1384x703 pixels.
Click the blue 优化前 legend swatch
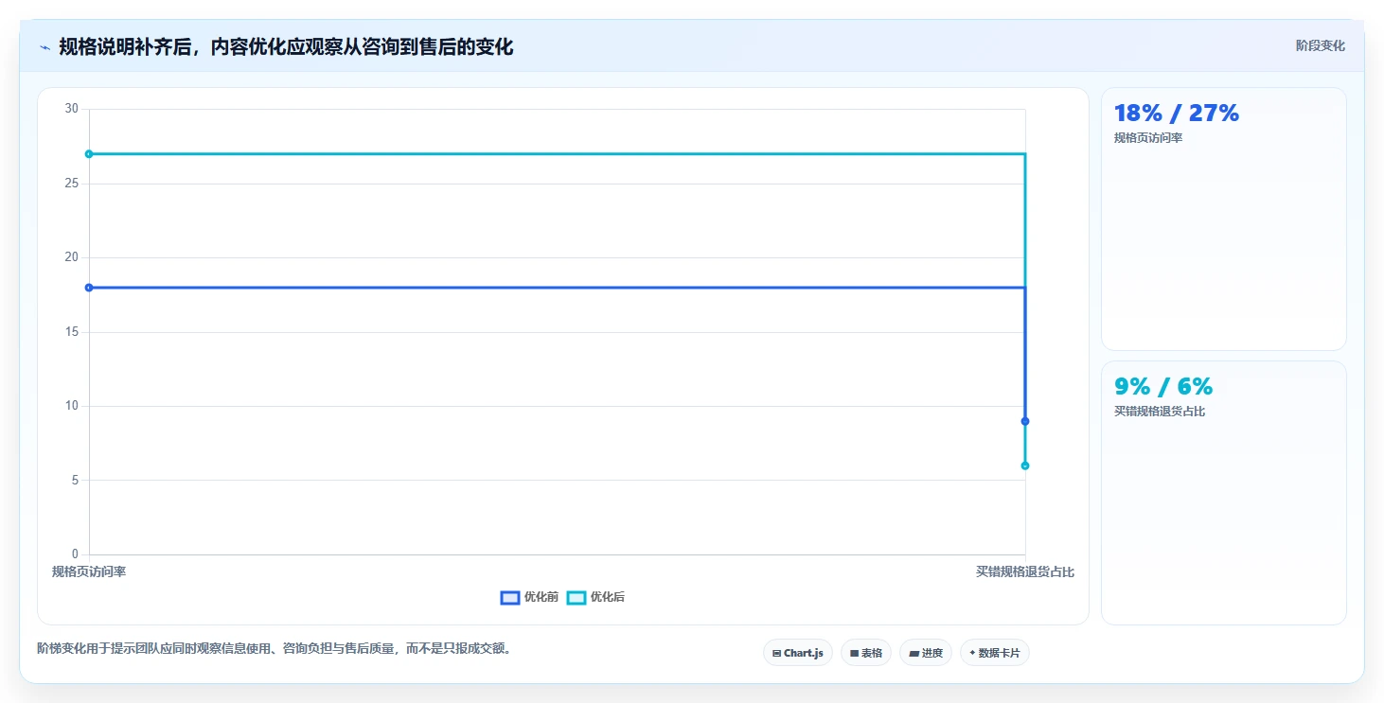[x=510, y=597]
